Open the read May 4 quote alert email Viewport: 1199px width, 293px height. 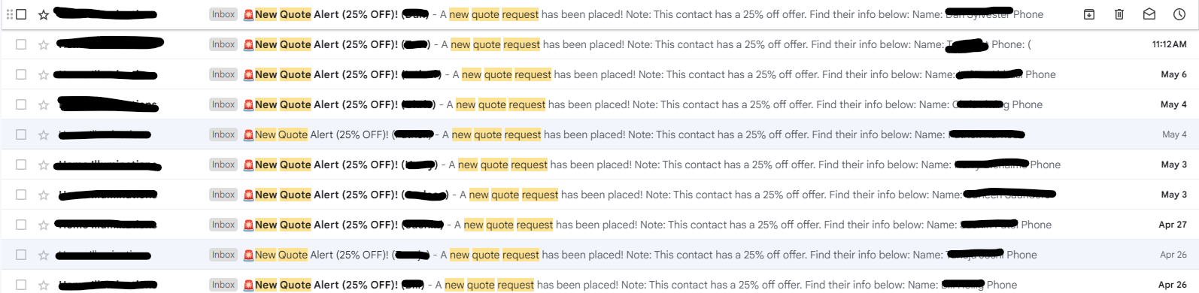coord(599,134)
